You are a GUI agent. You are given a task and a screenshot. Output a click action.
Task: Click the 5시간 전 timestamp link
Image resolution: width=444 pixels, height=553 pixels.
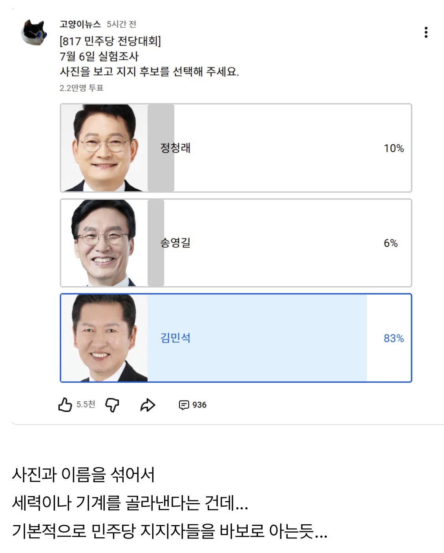[x=121, y=24]
